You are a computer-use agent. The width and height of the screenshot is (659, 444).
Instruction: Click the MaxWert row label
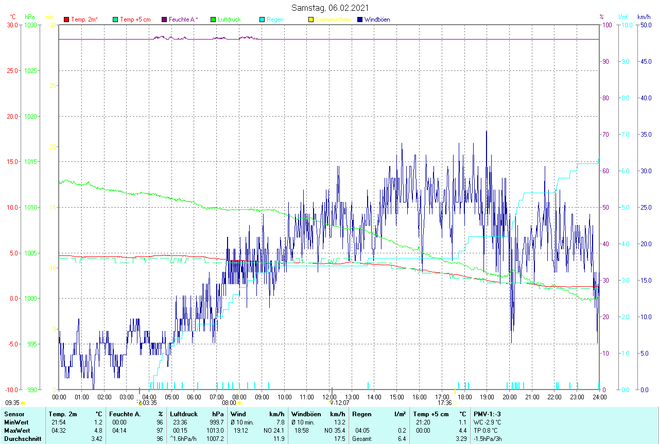click(x=16, y=430)
